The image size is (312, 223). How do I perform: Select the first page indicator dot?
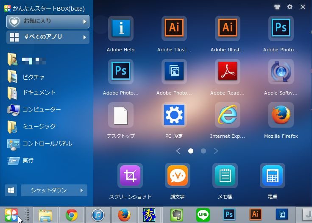coord(191,151)
